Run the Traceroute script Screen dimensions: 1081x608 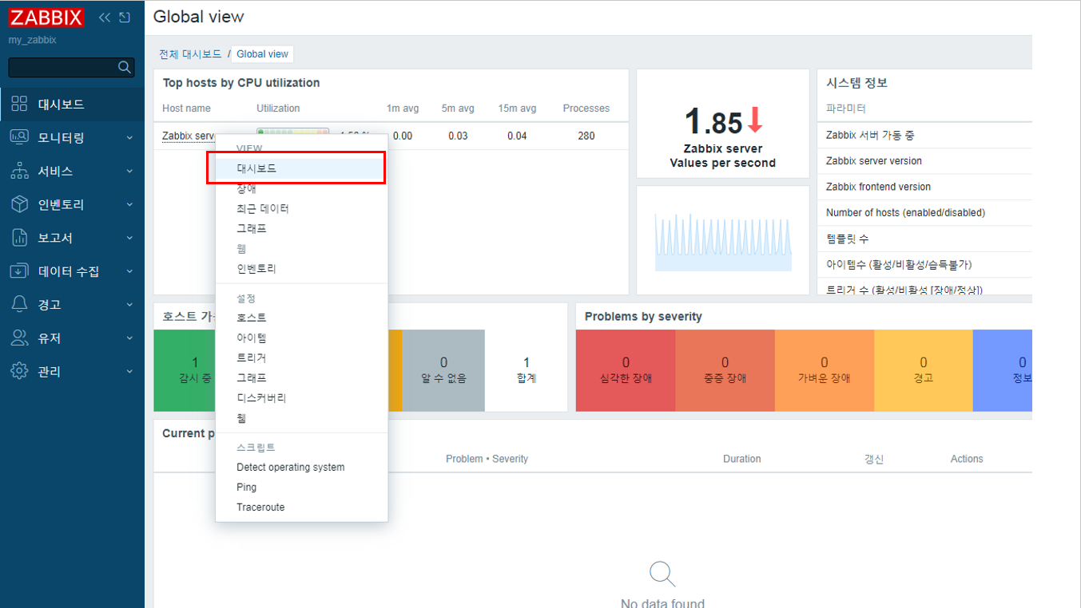302,507
